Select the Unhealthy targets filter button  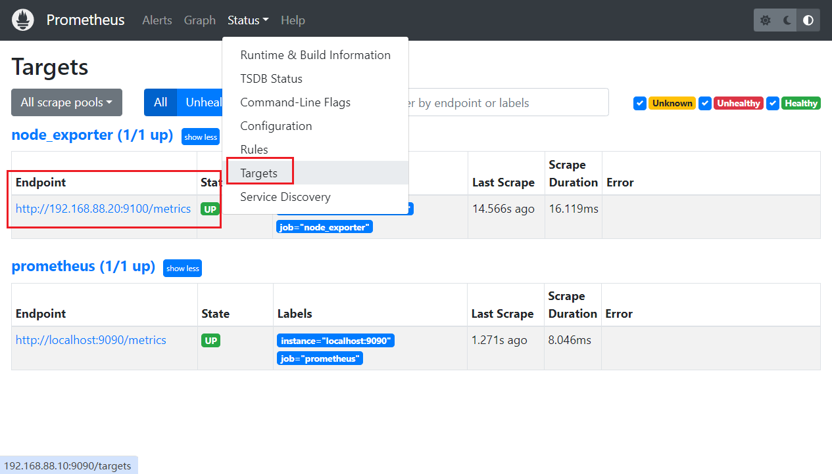pyautogui.click(x=200, y=102)
